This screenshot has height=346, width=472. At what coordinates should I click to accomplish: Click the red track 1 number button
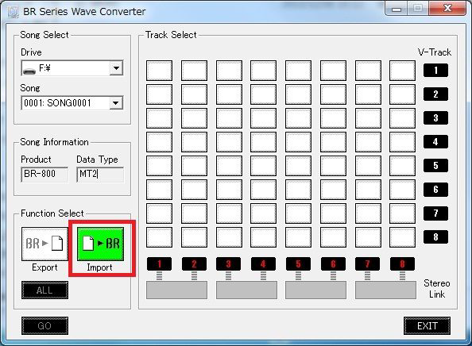pos(159,264)
